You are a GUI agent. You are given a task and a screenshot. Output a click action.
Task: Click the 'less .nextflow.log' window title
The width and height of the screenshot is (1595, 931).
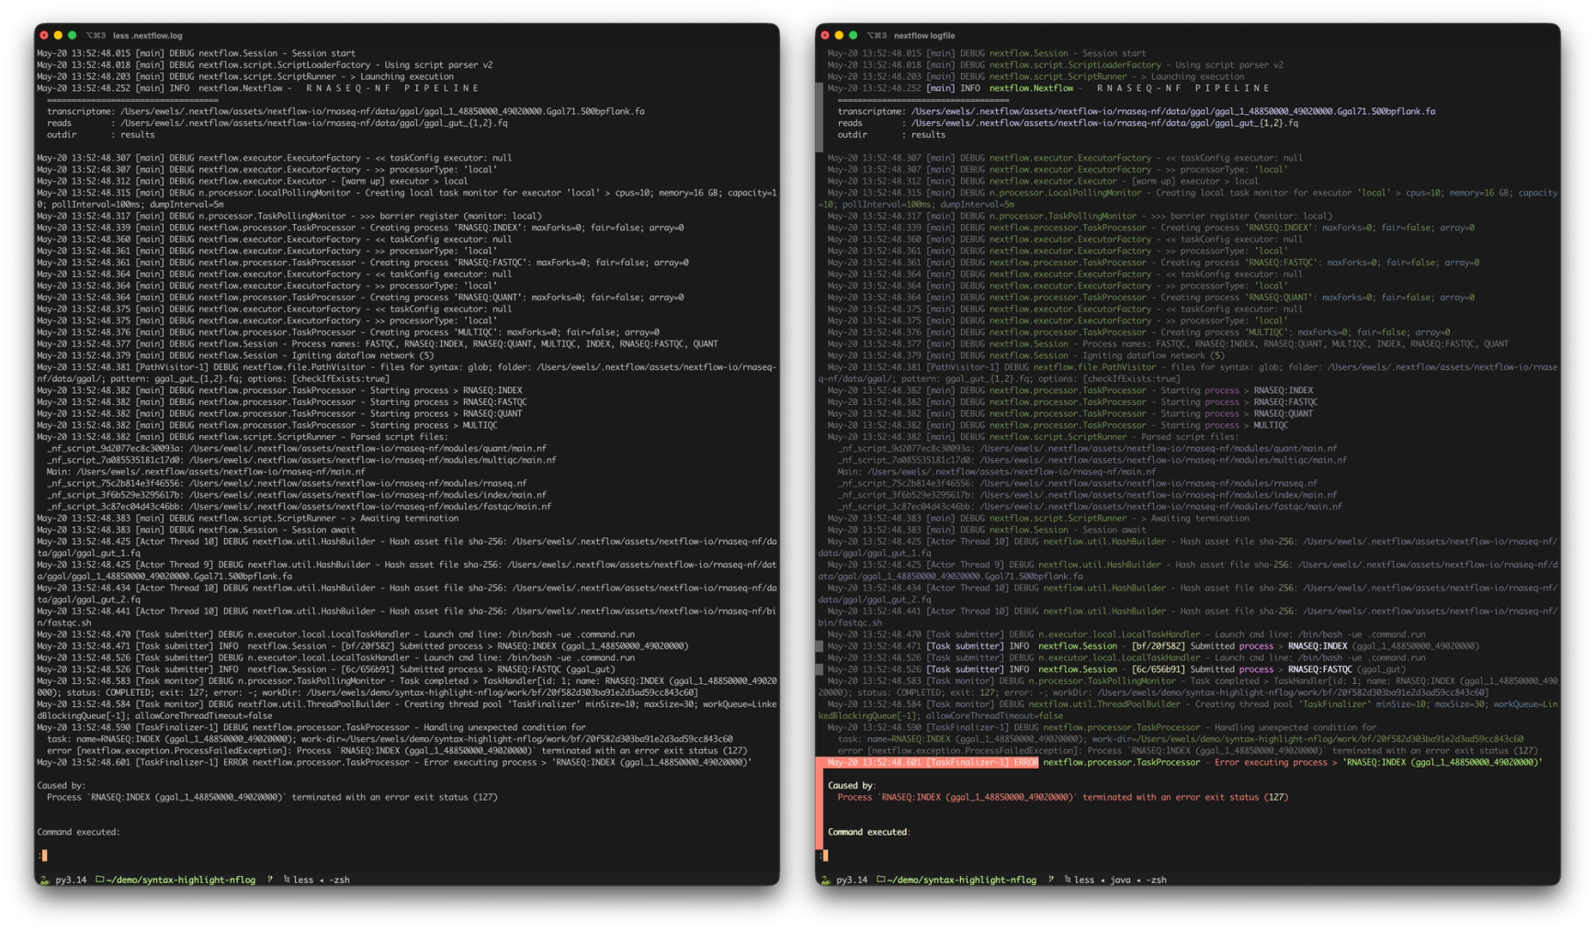[147, 36]
